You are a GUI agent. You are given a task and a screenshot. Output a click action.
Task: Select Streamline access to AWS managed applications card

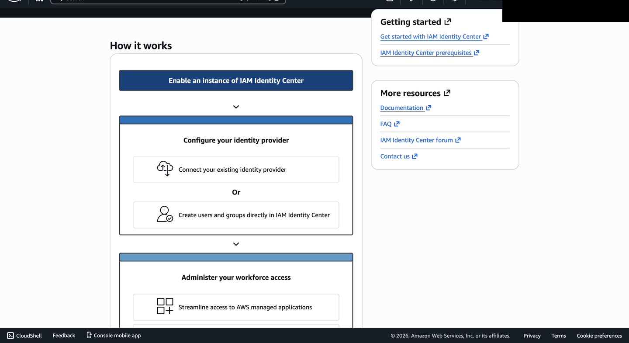[x=236, y=307]
